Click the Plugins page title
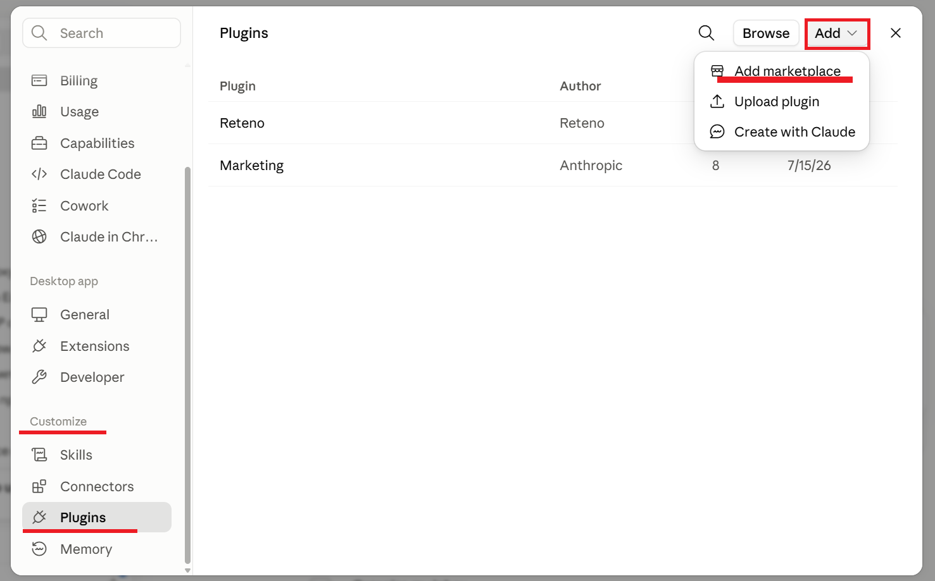This screenshot has height=581, width=935. point(244,33)
